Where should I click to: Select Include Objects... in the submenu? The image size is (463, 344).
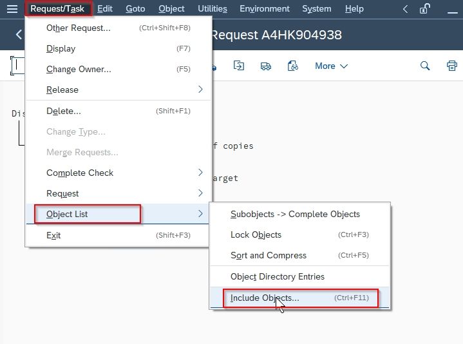tap(300, 298)
